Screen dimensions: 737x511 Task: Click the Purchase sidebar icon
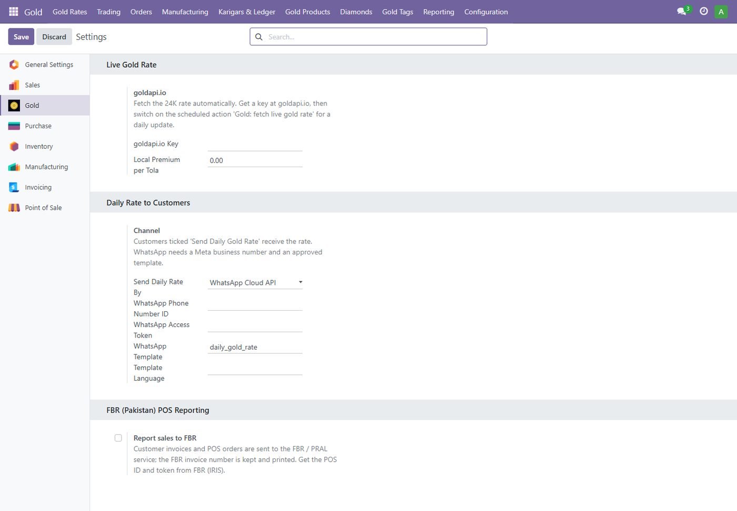coord(14,126)
